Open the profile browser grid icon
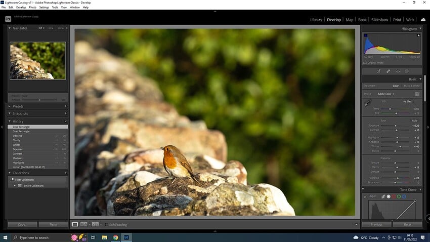Image resolution: width=430 pixels, height=242 pixels. 417,94
